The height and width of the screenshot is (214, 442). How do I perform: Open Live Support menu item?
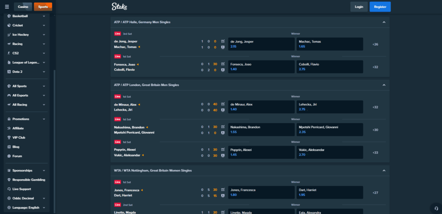click(26, 189)
